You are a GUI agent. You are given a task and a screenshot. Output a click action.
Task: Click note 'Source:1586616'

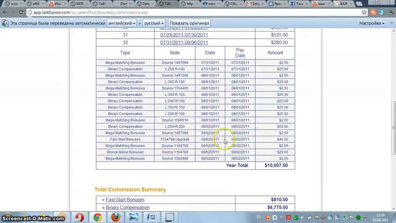[174, 120]
